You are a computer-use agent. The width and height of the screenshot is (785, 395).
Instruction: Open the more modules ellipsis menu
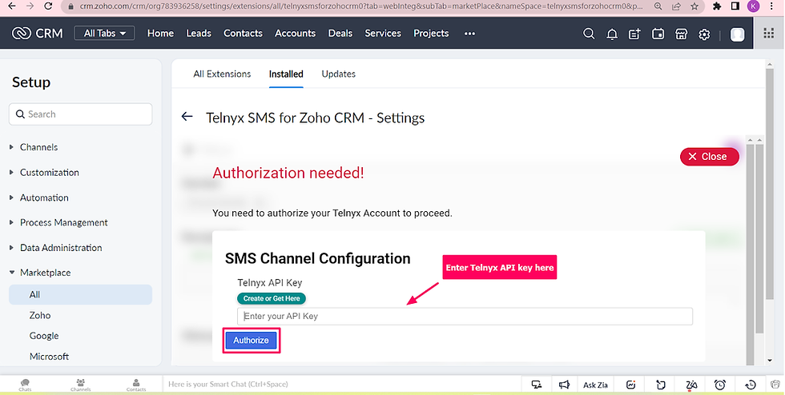(469, 34)
